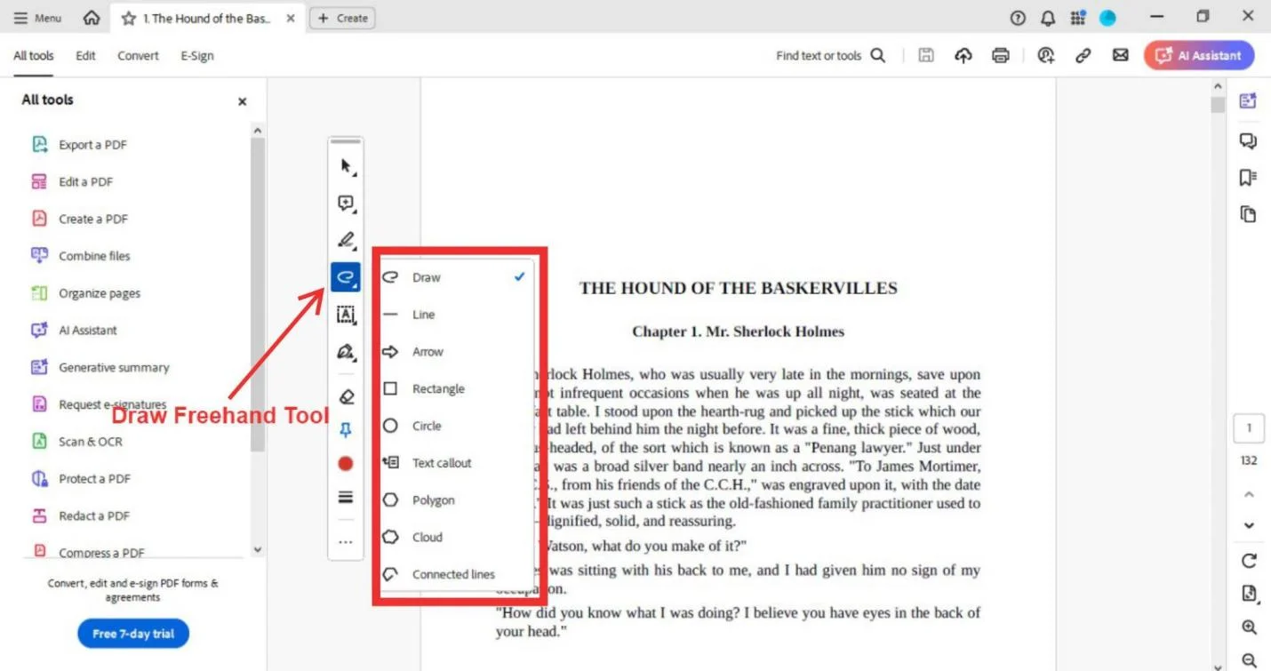
Task: Close the All tools panel
Action: 242,101
